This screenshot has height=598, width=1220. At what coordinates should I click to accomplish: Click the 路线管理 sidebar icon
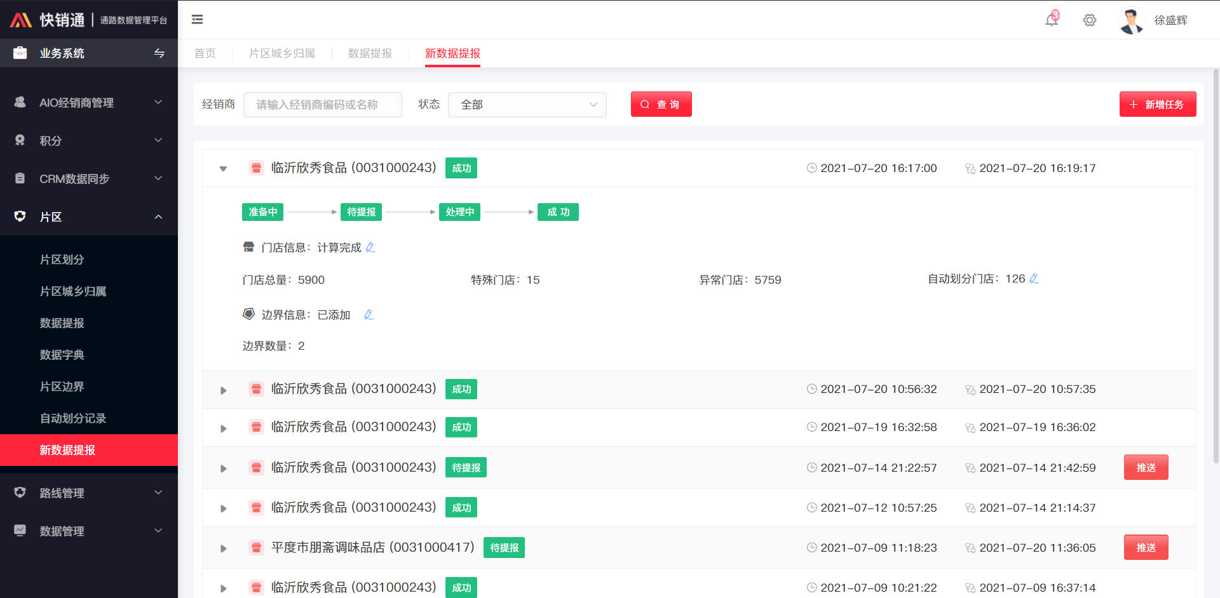[x=20, y=493]
